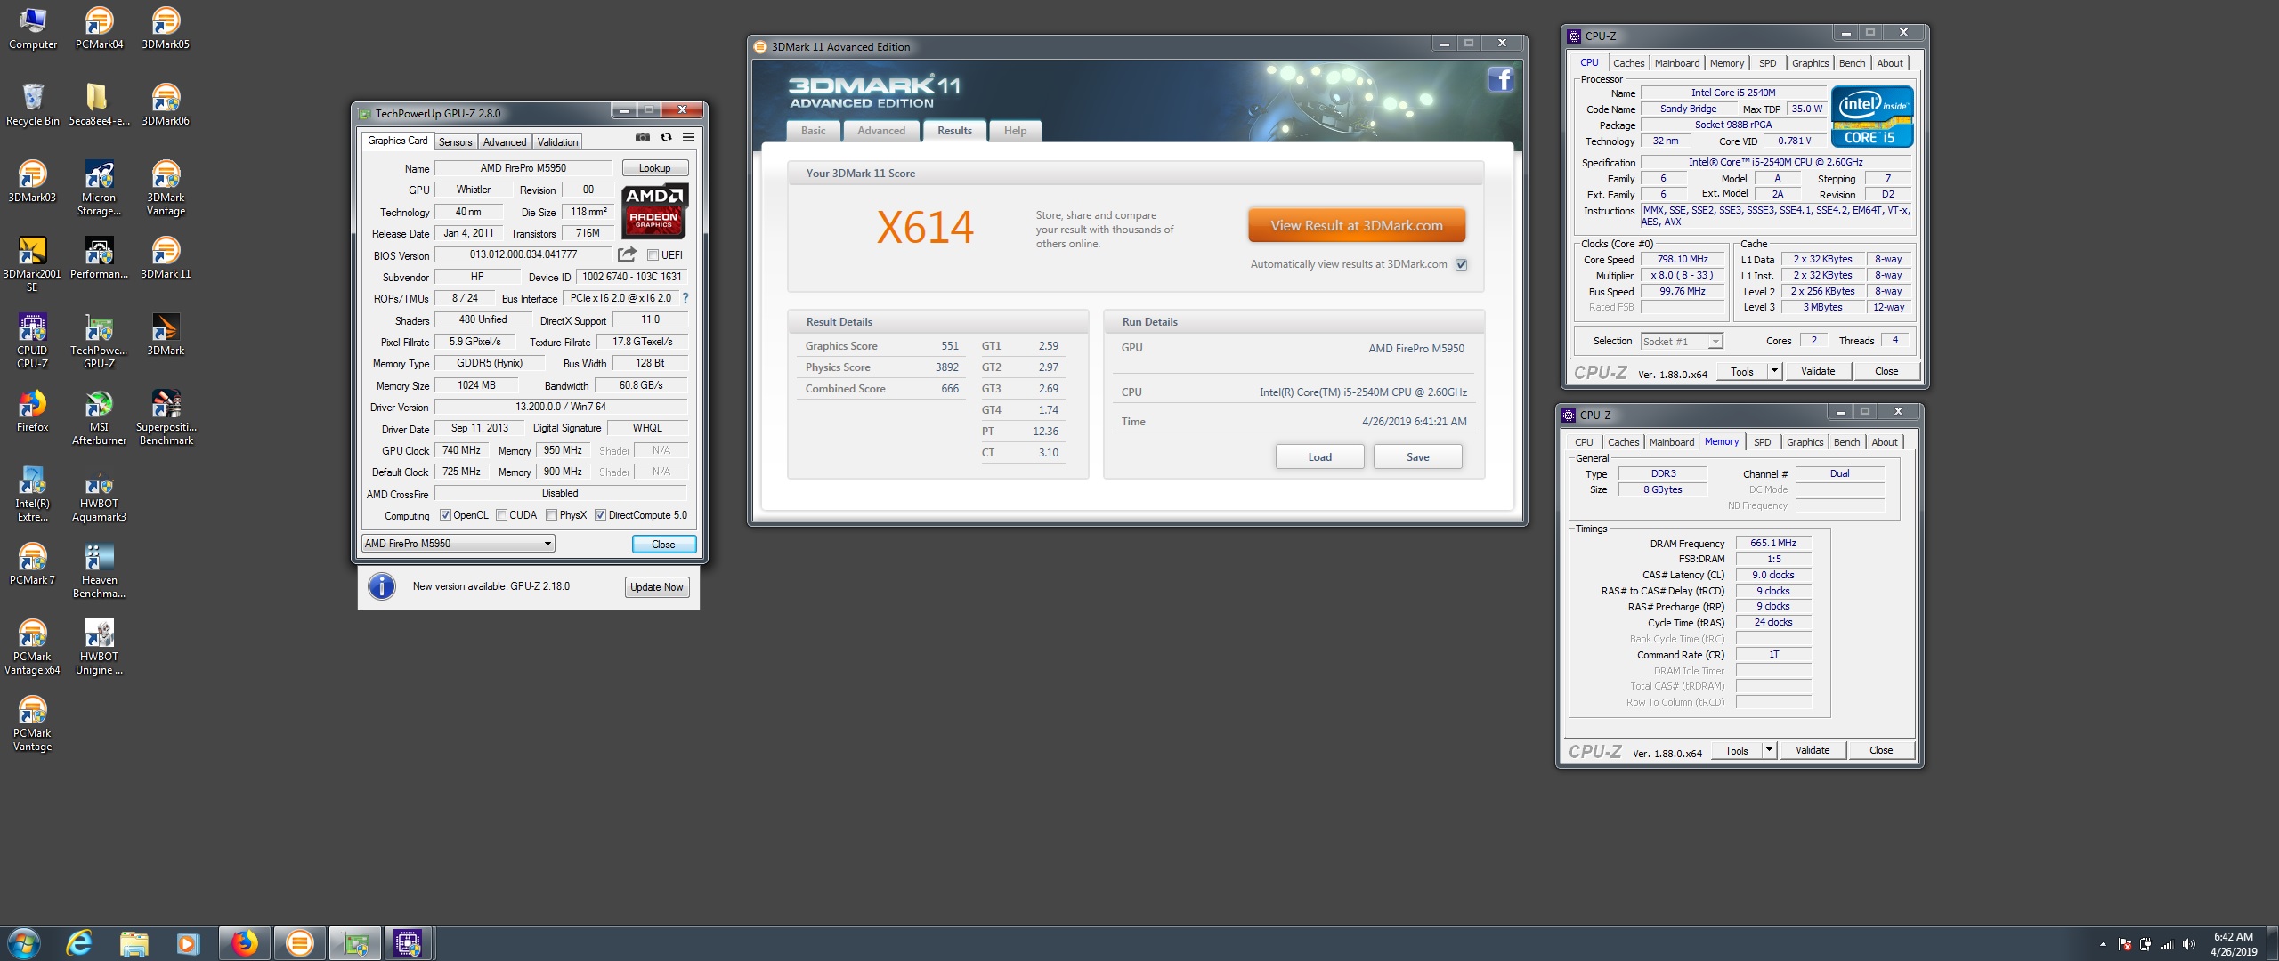Open 3DMark05 desktop icon
Screen dimensions: 2279x961
tap(166, 28)
